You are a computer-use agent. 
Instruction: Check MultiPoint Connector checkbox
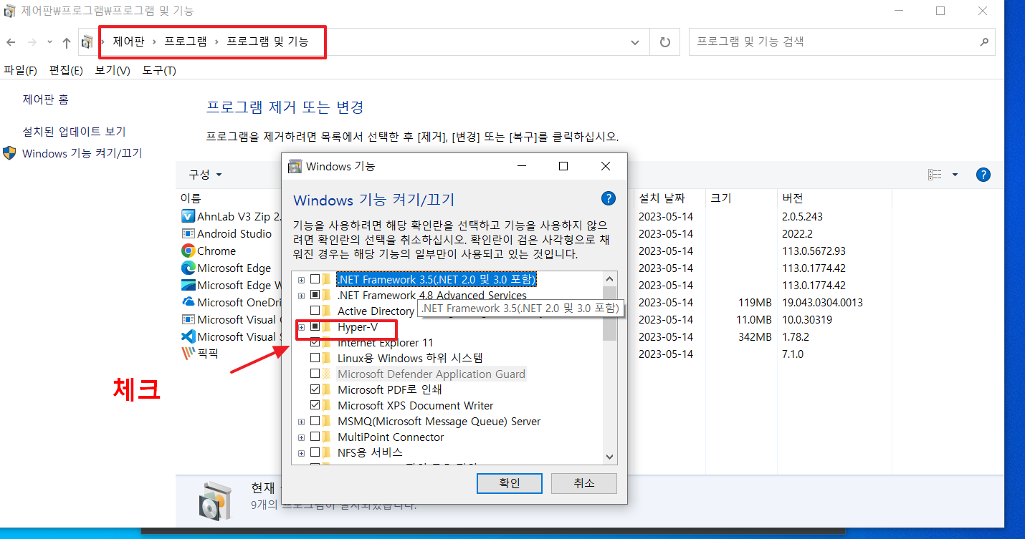315,437
